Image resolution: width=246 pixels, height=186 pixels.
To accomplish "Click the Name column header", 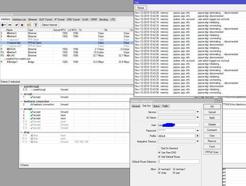I will [x=17, y=30].
